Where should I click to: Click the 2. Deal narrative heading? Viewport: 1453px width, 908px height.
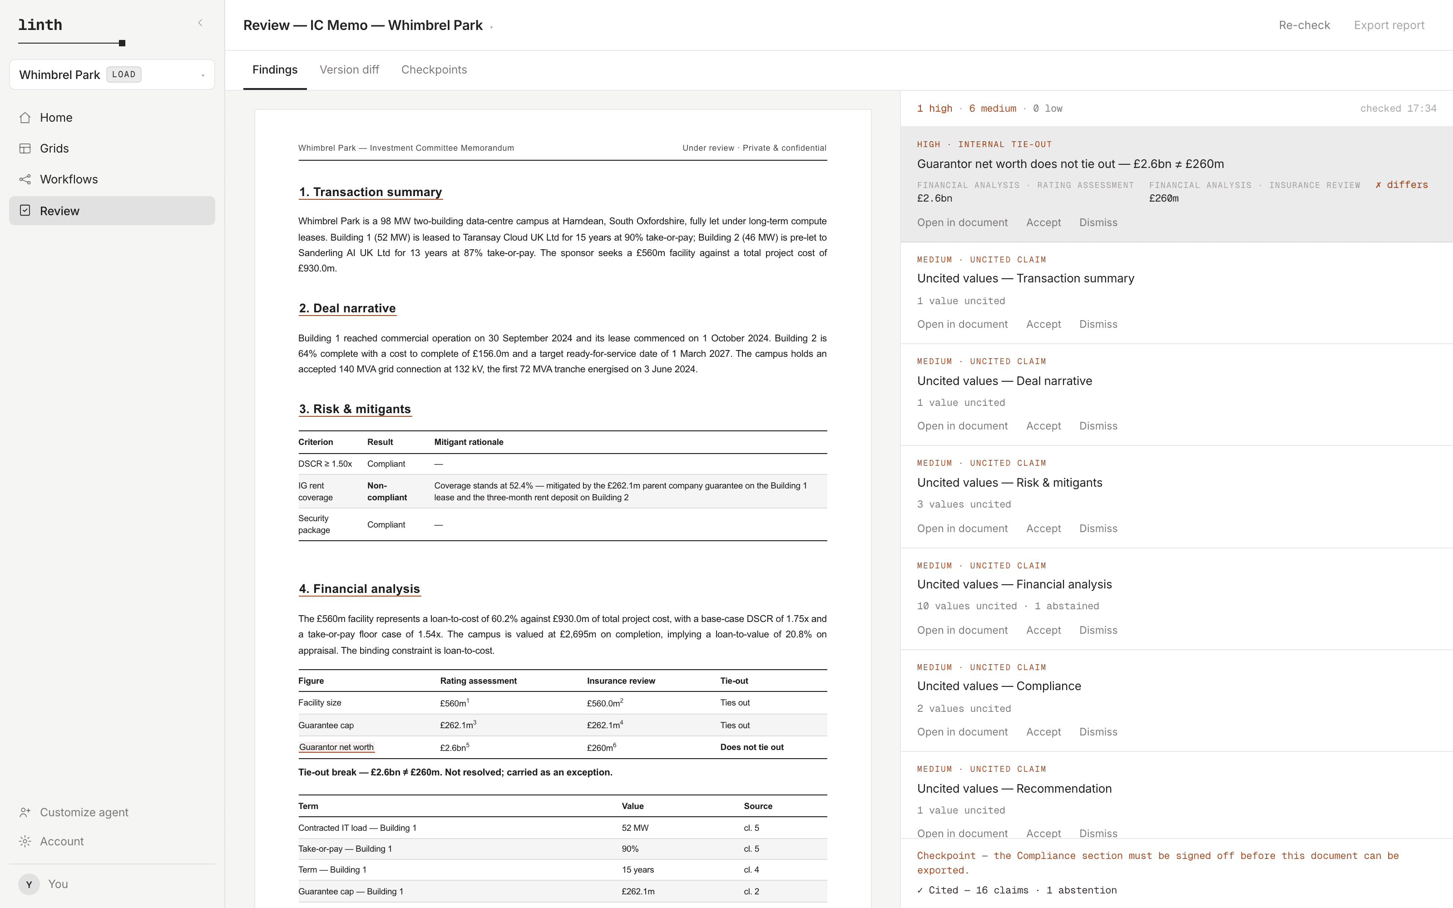click(348, 308)
